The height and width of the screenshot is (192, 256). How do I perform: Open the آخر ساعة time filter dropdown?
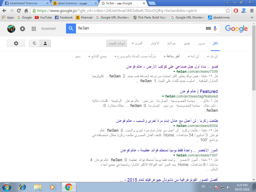(x=171, y=56)
